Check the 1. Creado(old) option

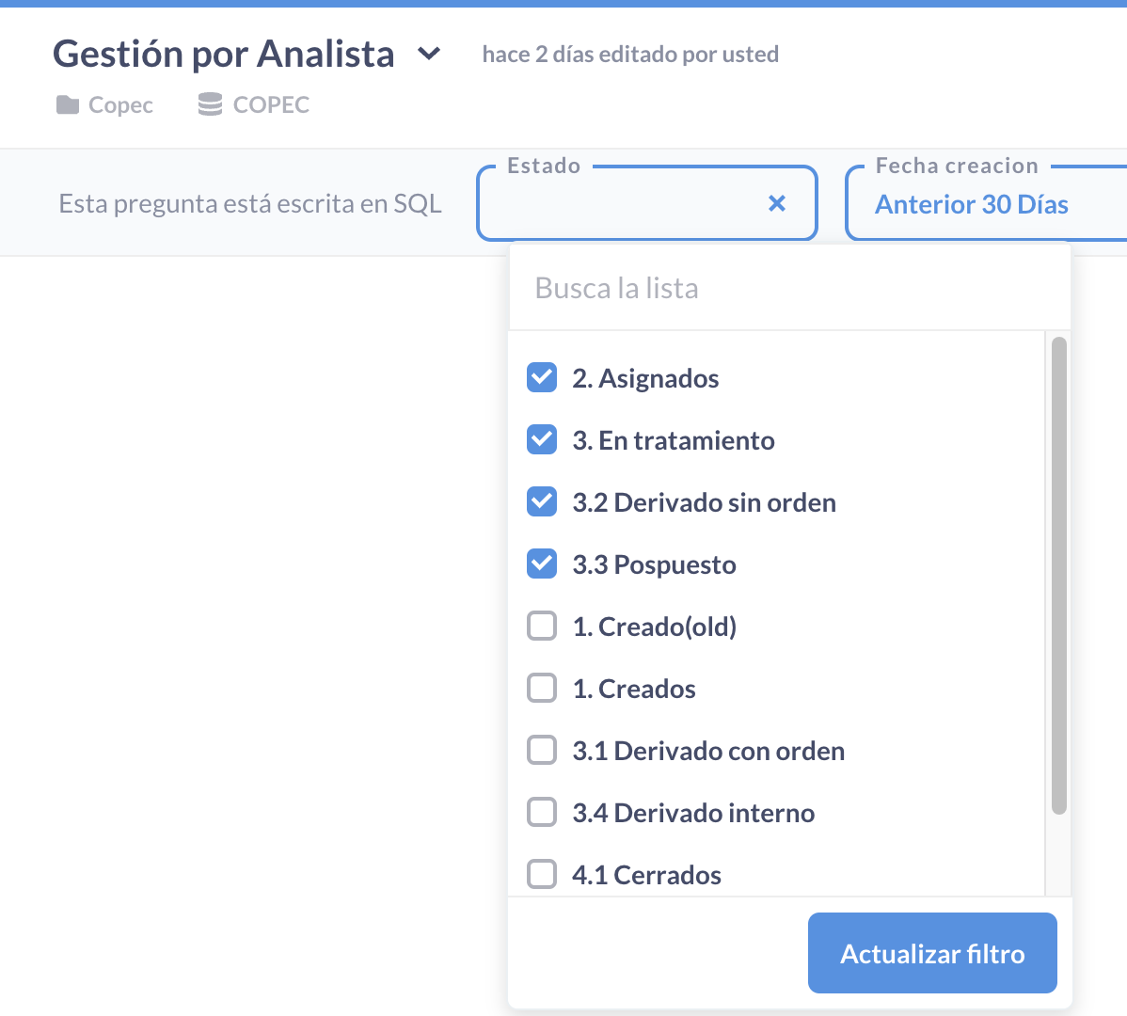[x=542, y=626]
